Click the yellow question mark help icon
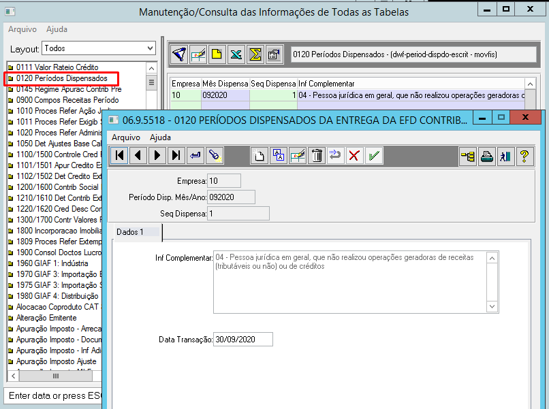549x409 pixels. [524, 156]
